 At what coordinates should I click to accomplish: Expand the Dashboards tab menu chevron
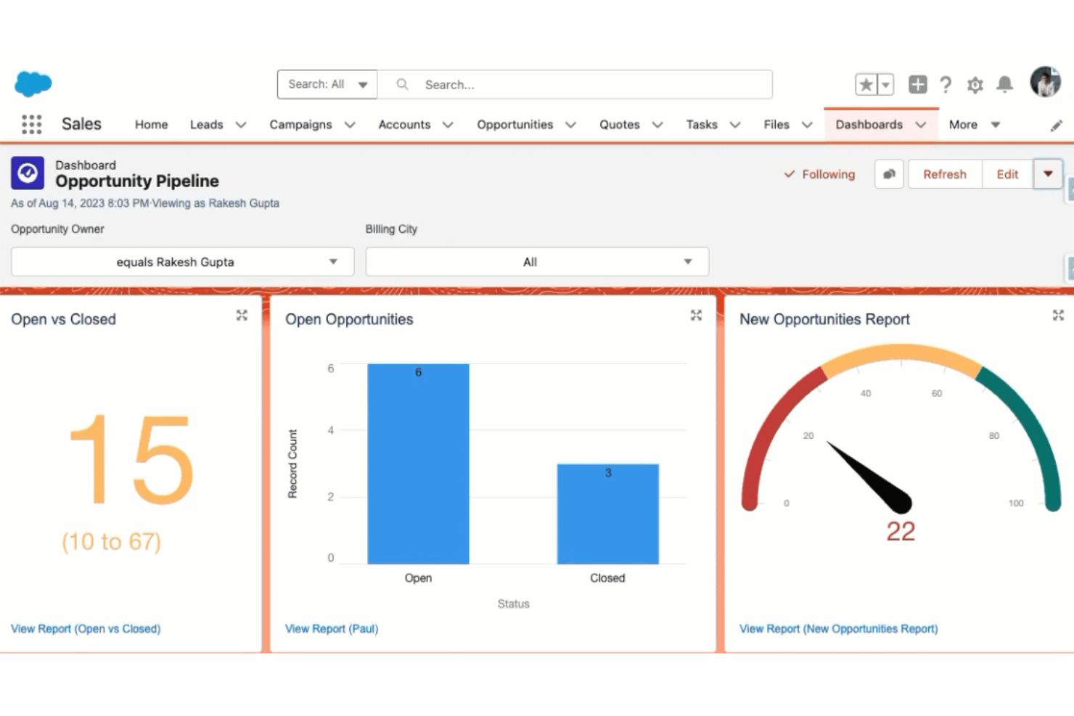(x=921, y=125)
